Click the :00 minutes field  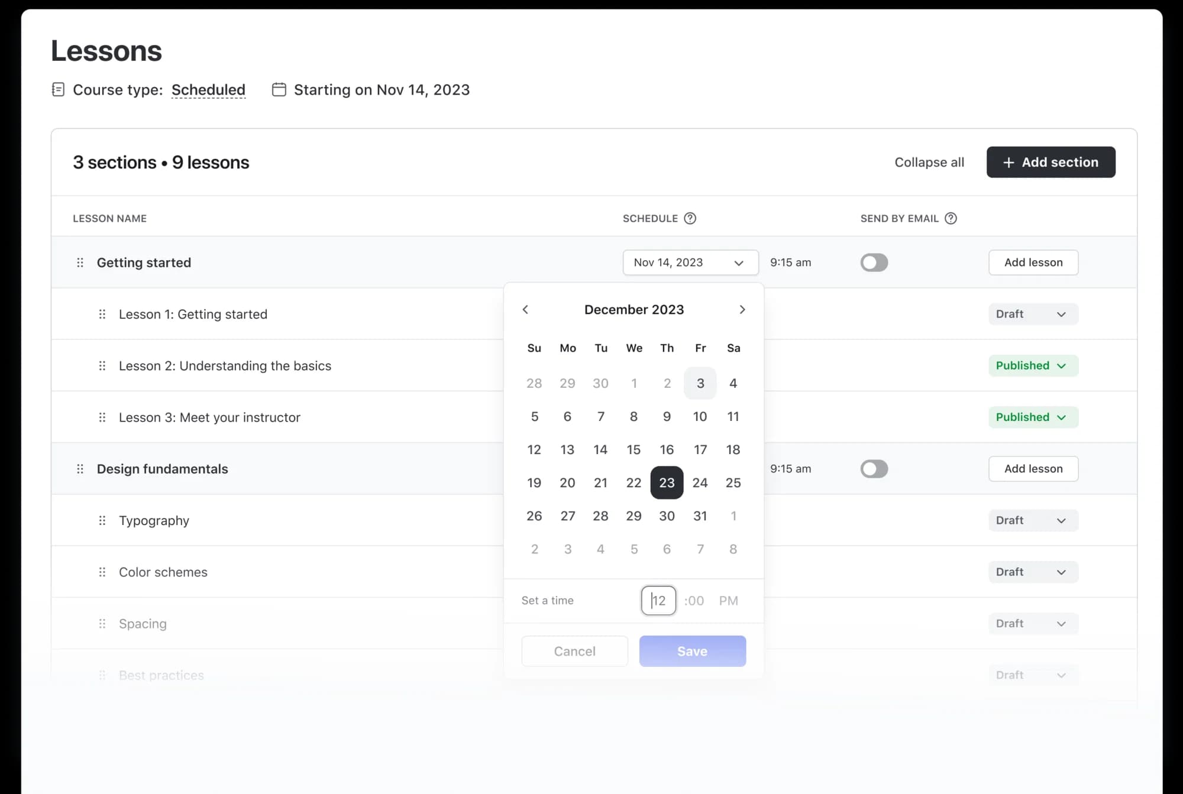coord(694,601)
